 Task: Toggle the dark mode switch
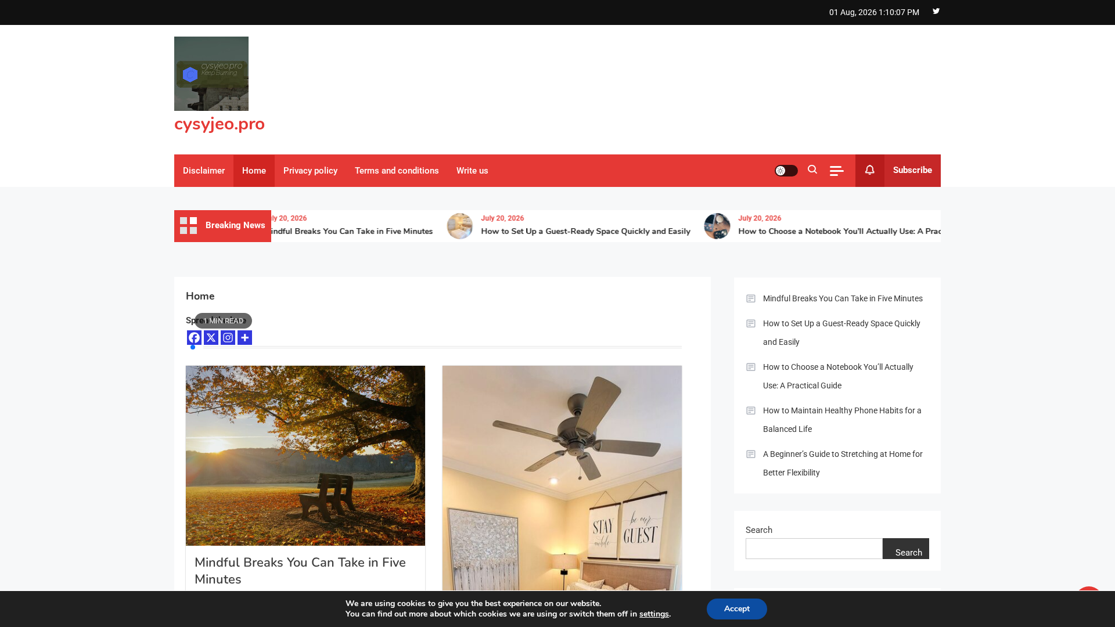786,171
